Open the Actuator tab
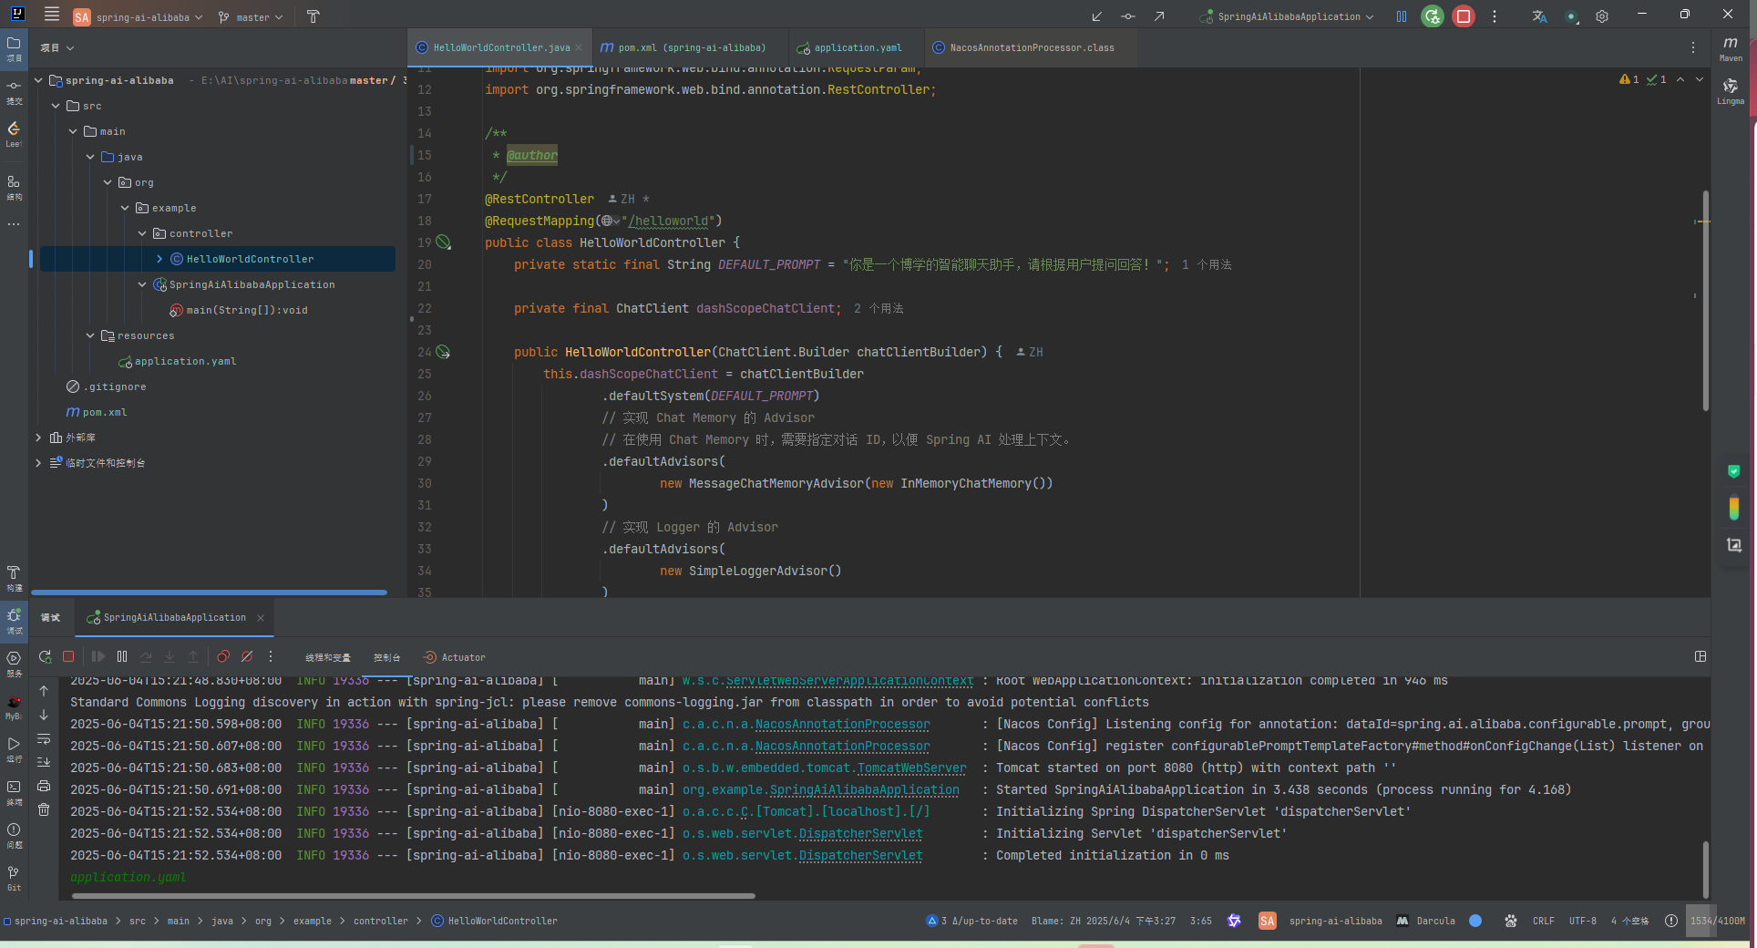This screenshot has height=948, width=1757. click(455, 657)
